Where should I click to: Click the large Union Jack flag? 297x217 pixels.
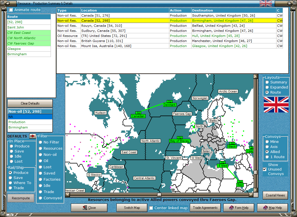point(276,105)
